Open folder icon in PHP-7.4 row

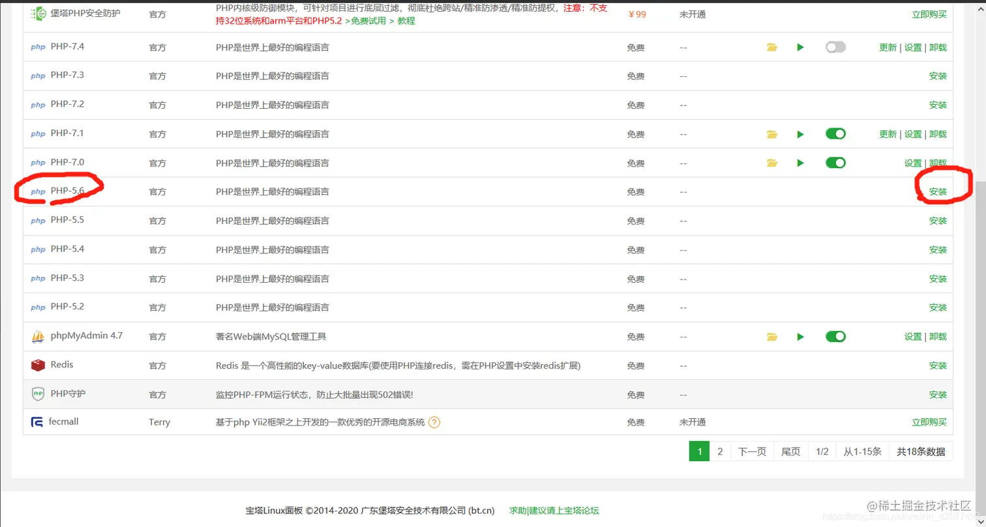[x=772, y=48]
